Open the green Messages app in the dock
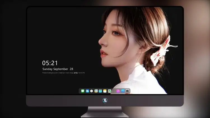210x118 pixels. (x=83, y=91)
